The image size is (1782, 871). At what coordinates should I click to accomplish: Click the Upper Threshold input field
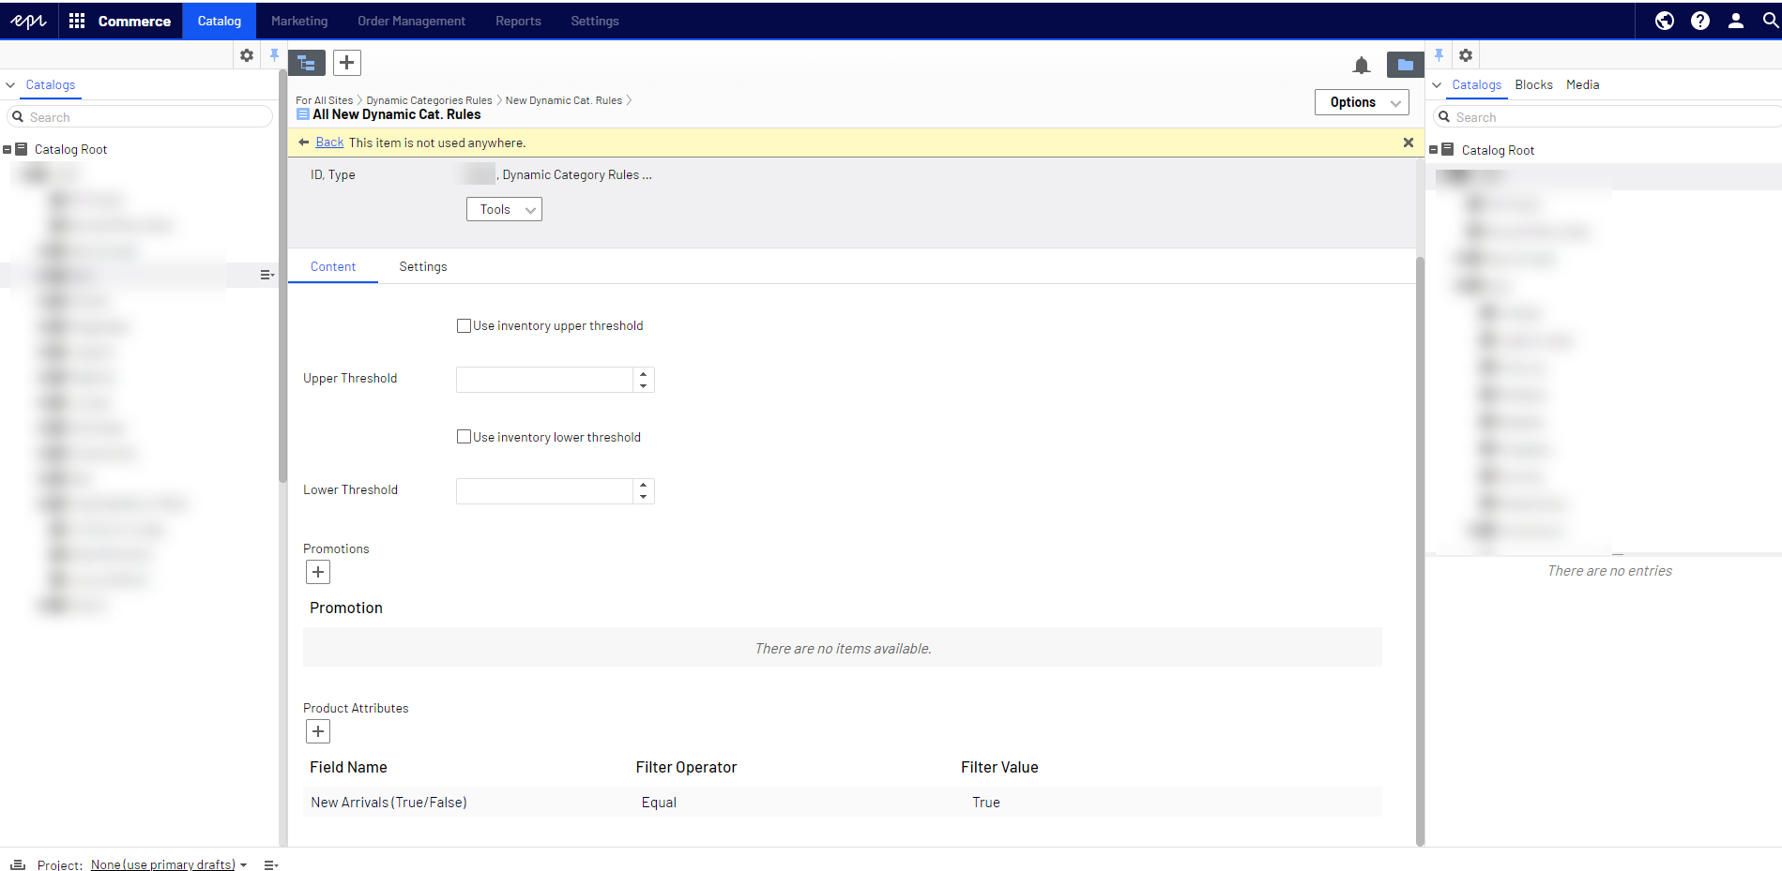(x=544, y=380)
